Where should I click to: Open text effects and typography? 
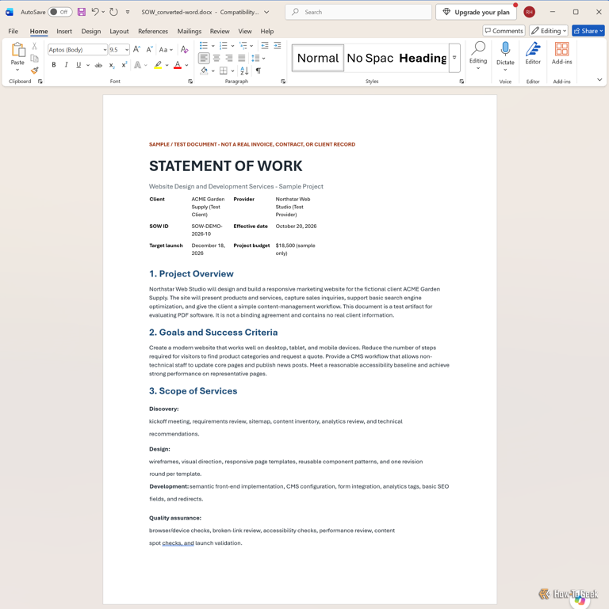[138, 65]
